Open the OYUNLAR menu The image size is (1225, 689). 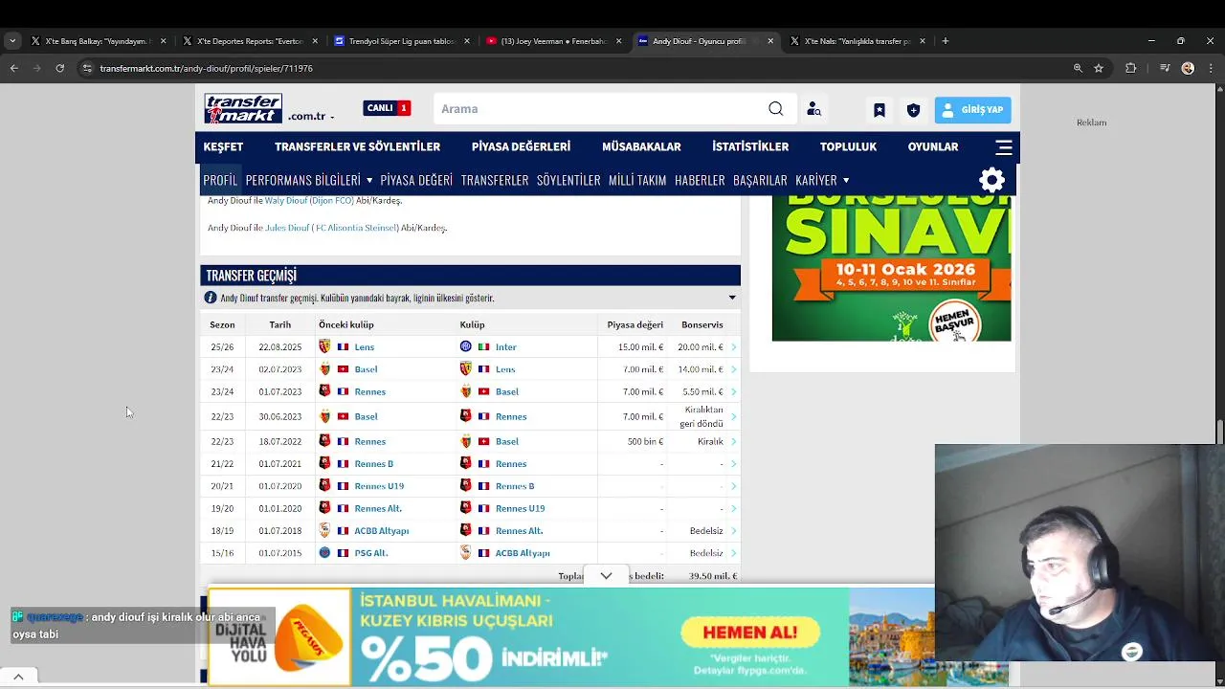point(933,146)
